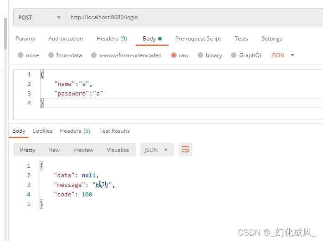Image resolution: width=323 pixels, height=241 pixels.
Task: Switch to the Params tab
Action: click(x=25, y=39)
